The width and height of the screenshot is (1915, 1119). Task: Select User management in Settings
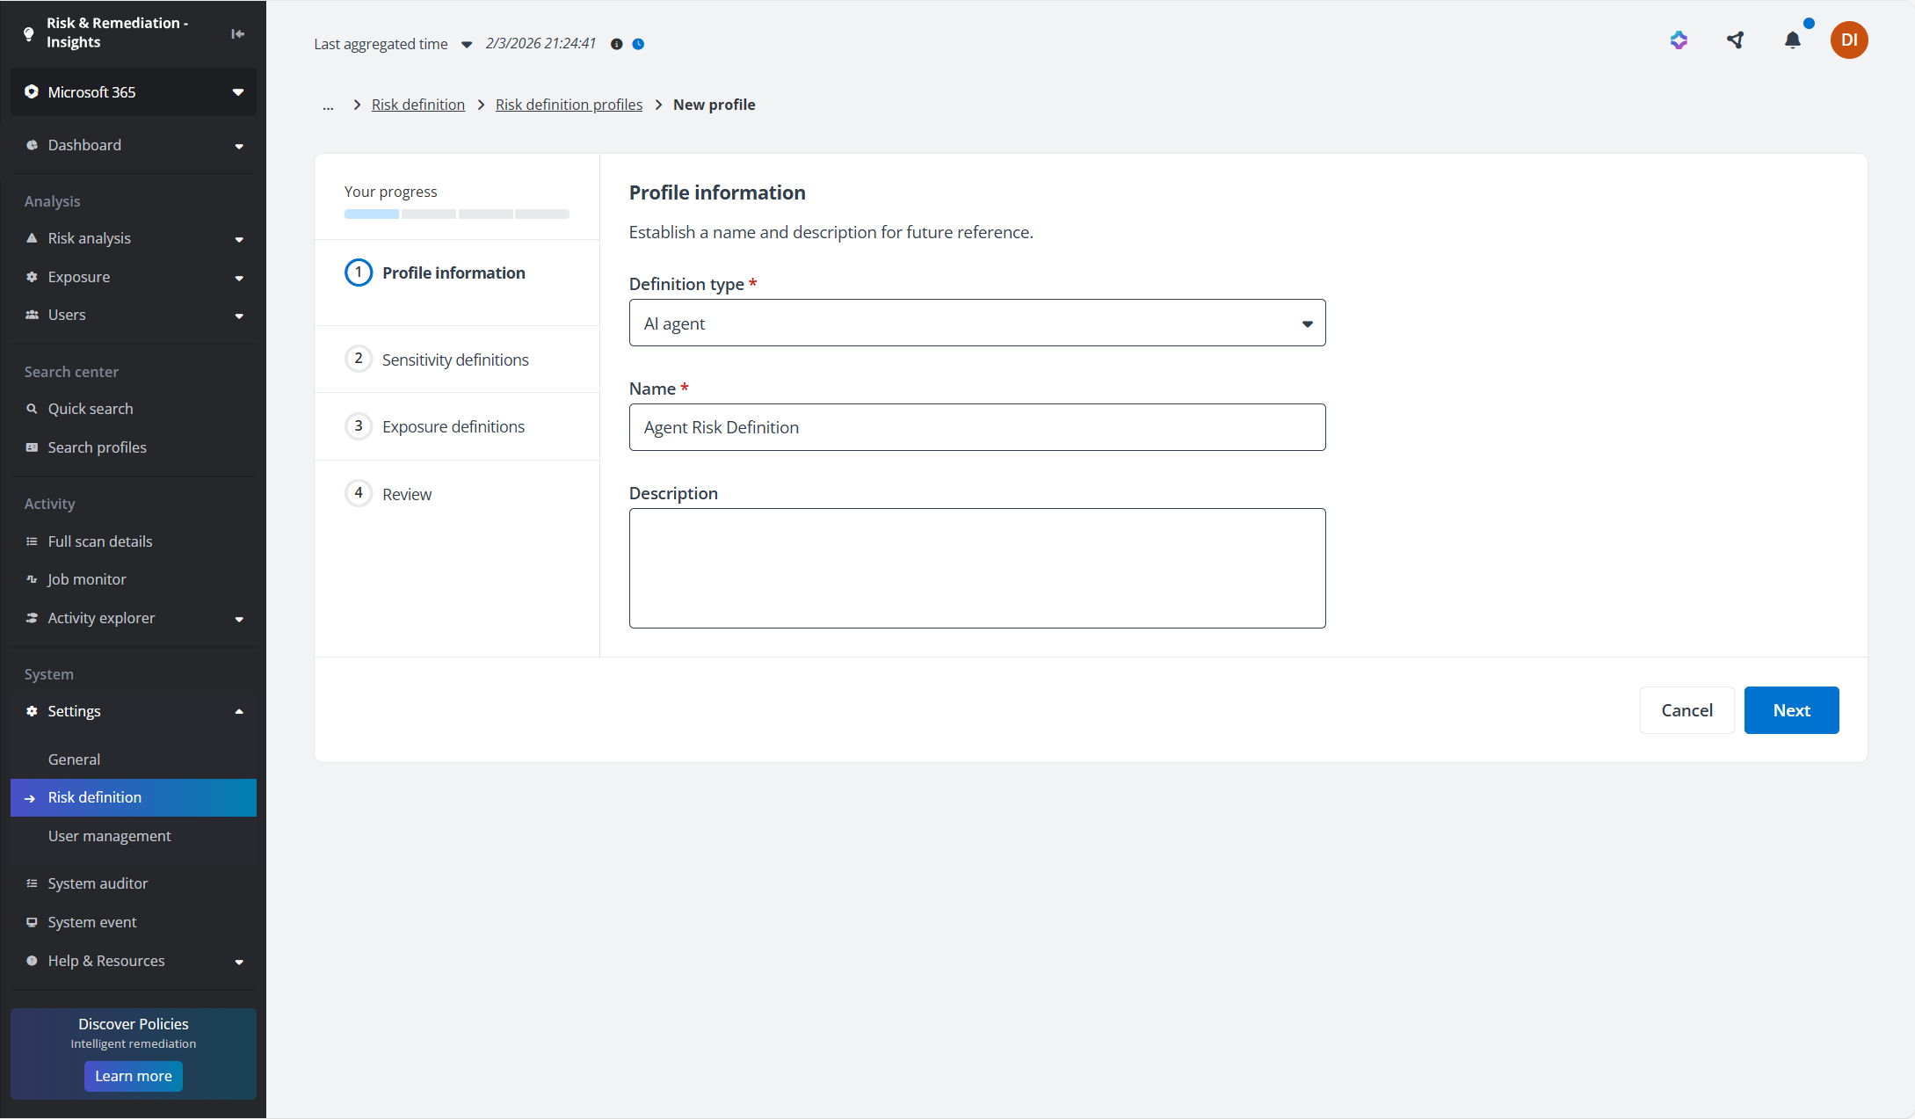109,836
